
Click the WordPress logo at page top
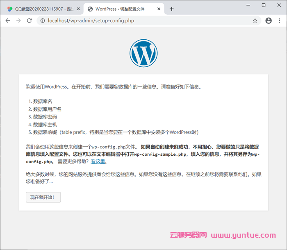coord(143,53)
